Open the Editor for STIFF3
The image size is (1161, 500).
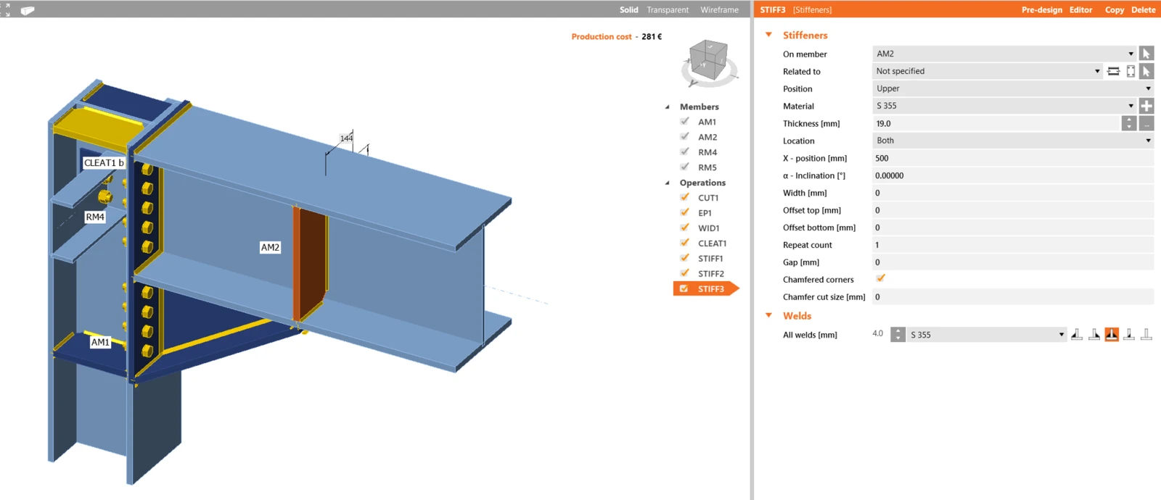coord(1080,9)
